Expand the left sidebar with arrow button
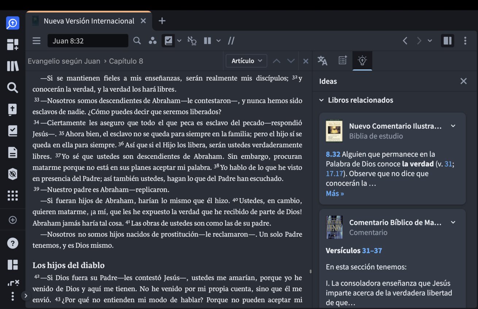Screen dimensions: 478x309 pyautogui.click(x=26, y=296)
